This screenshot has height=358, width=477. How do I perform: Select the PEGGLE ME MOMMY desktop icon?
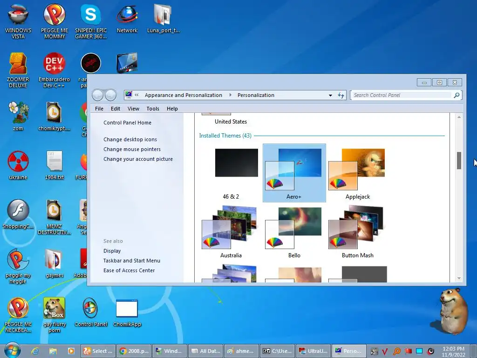pos(55,21)
